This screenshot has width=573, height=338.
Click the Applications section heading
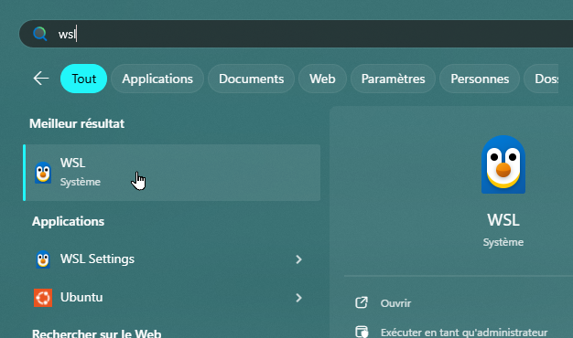68,221
